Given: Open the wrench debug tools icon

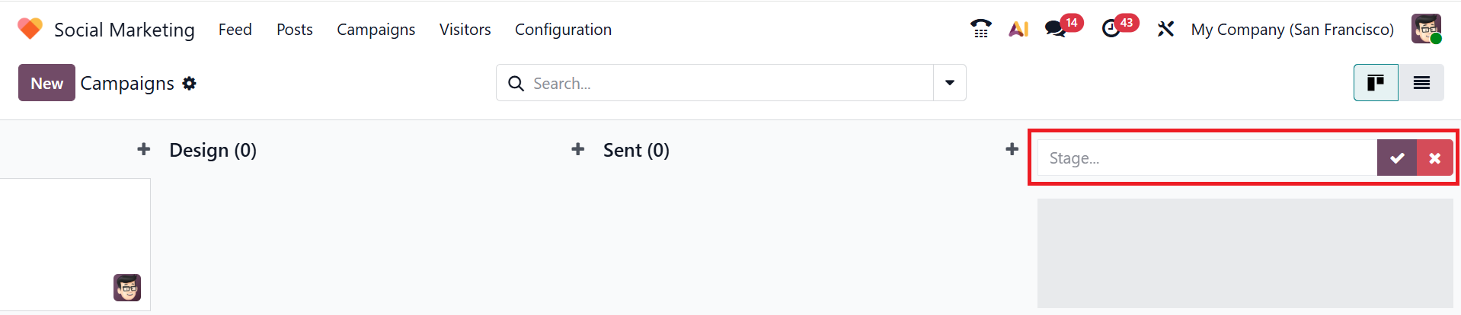Looking at the screenshot, I should pos(1165,29).
